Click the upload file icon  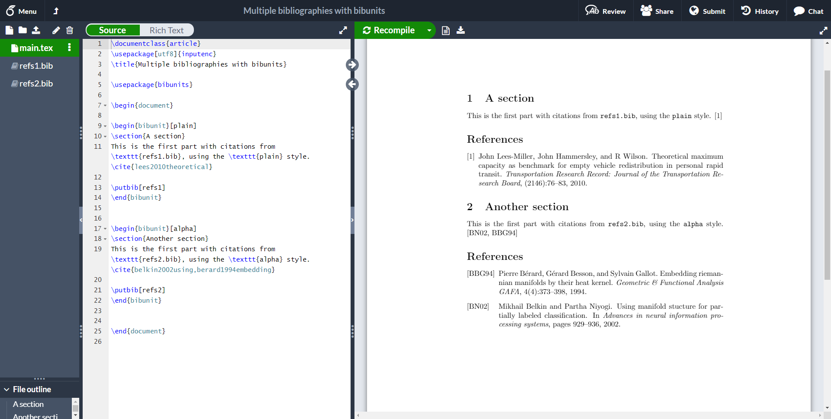pyautogui.click(x=36, y=30)
